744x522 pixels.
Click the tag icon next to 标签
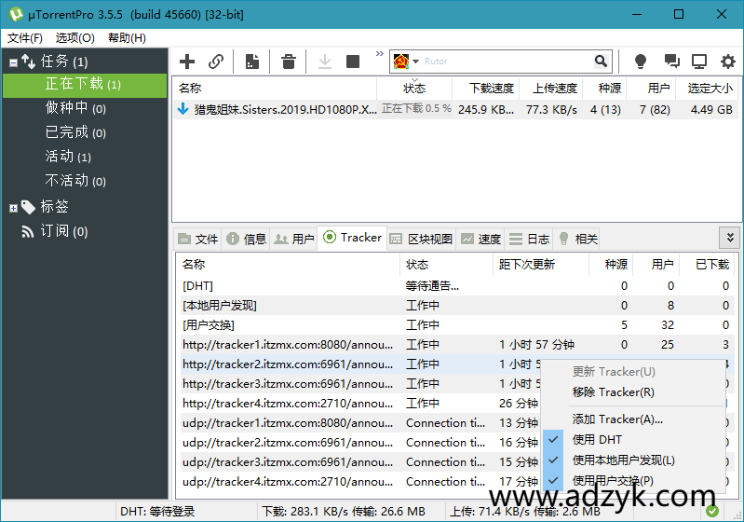point(28,207)
